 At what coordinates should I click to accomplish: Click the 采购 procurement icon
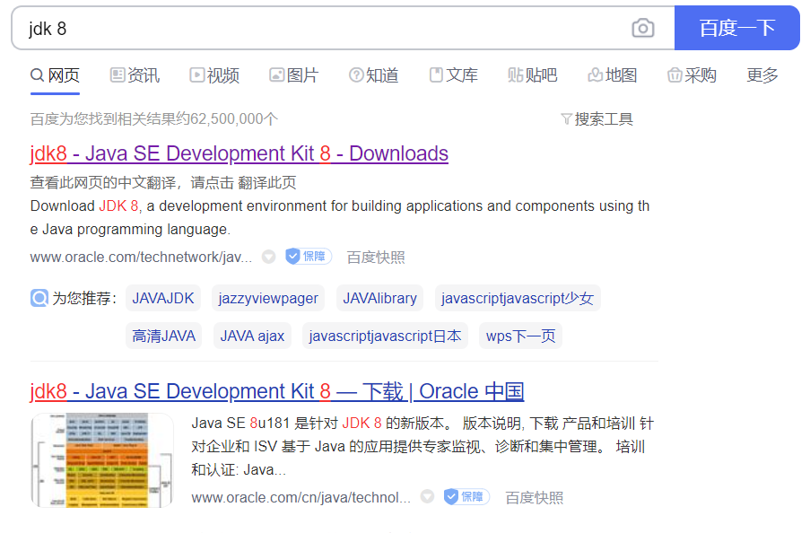coord(673,75)
